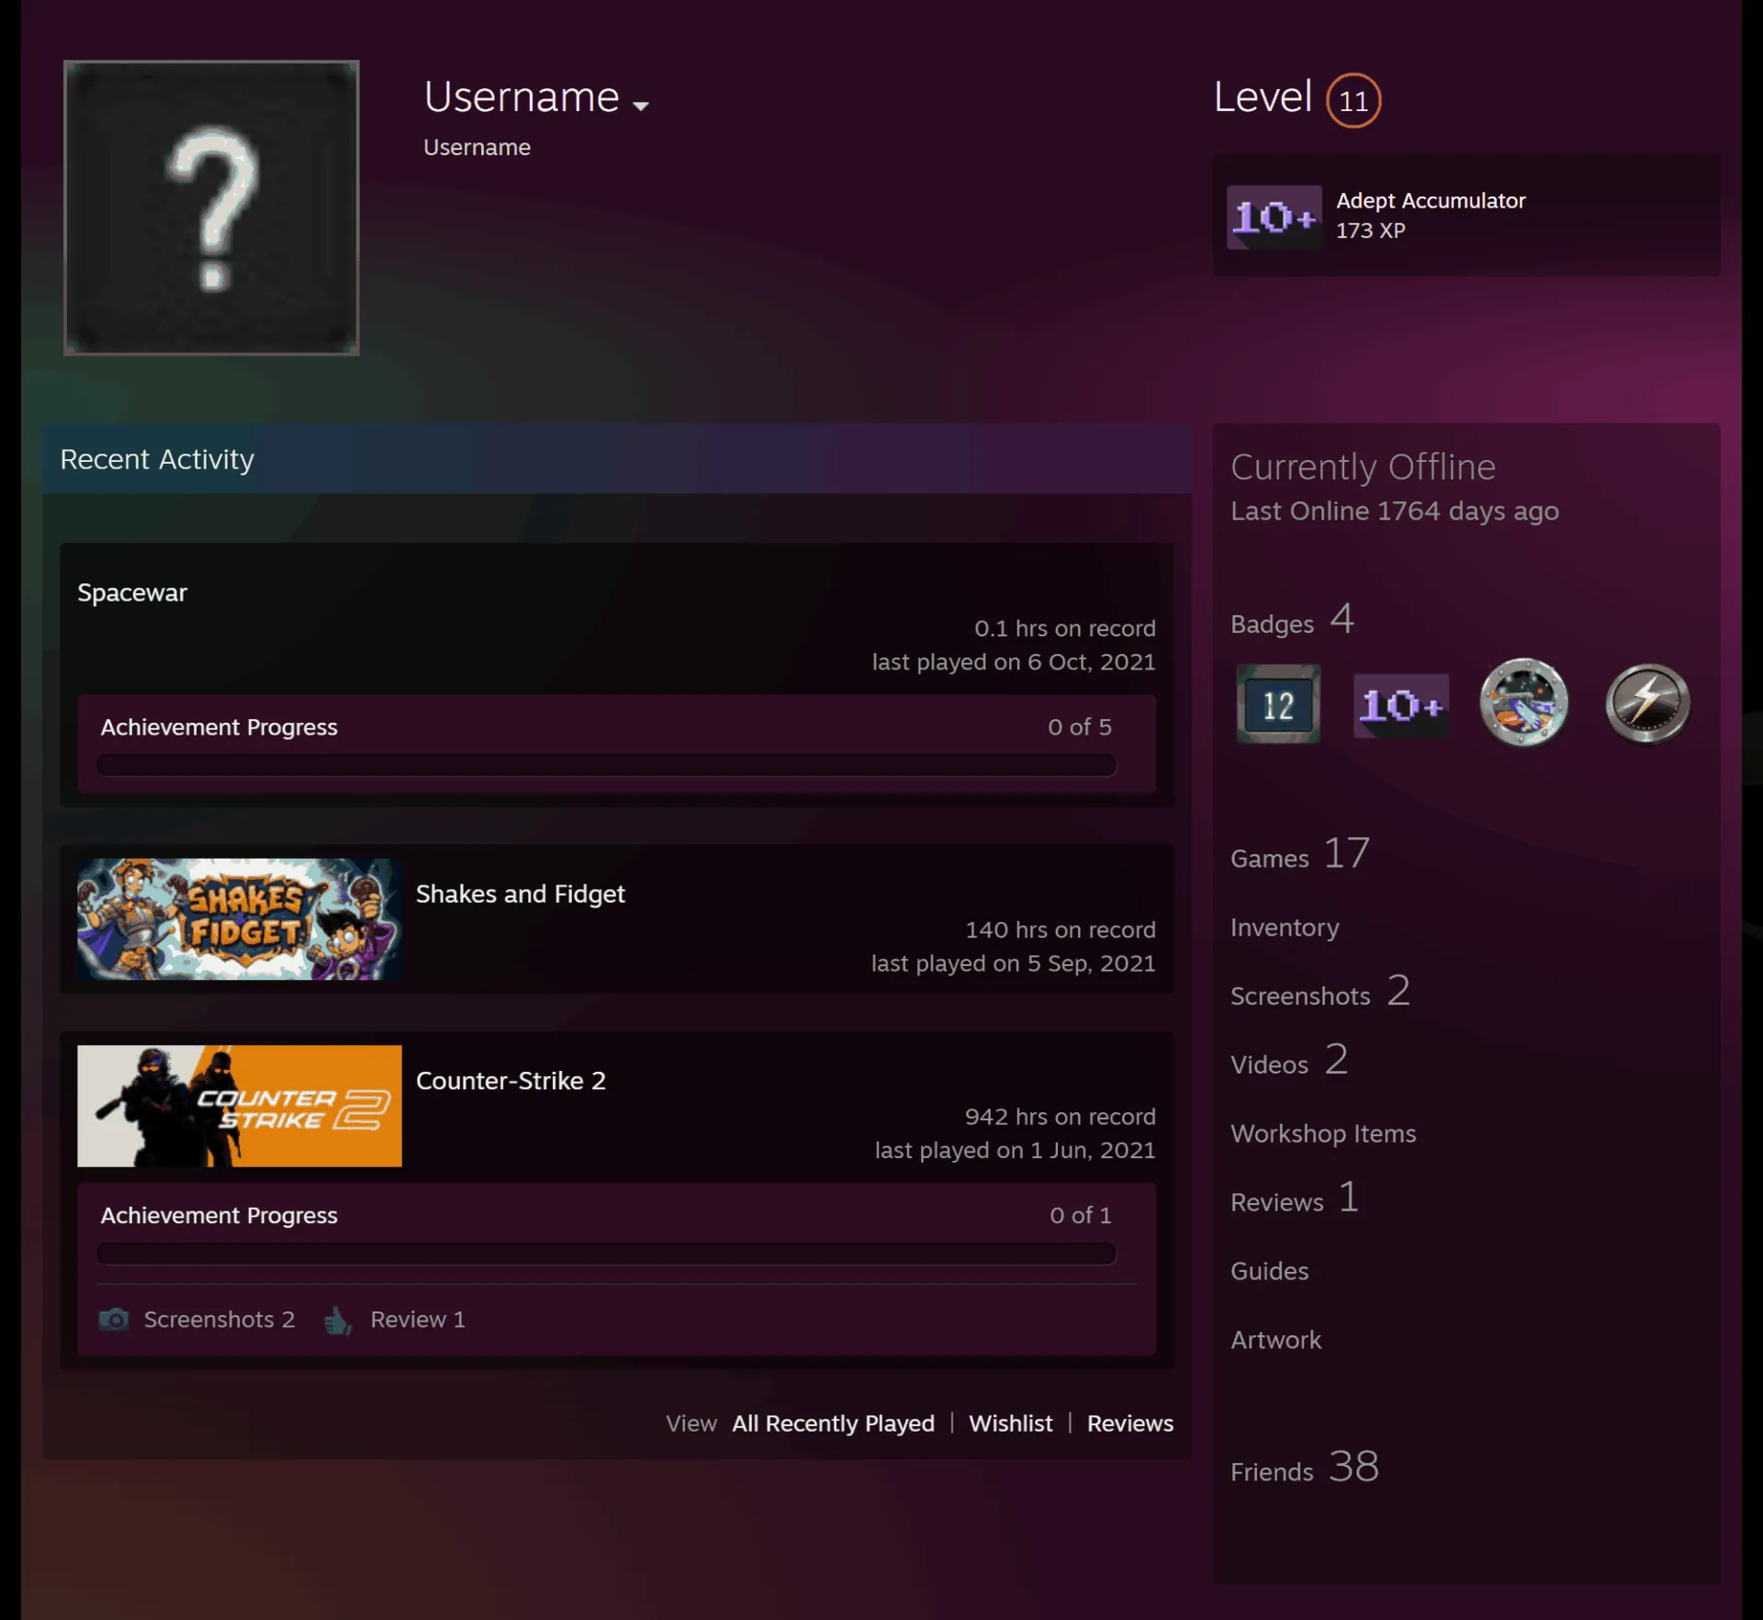The image size is (1763, 1620).
Task: Open the Reviews link in View row
Action: point(1129,1423)
